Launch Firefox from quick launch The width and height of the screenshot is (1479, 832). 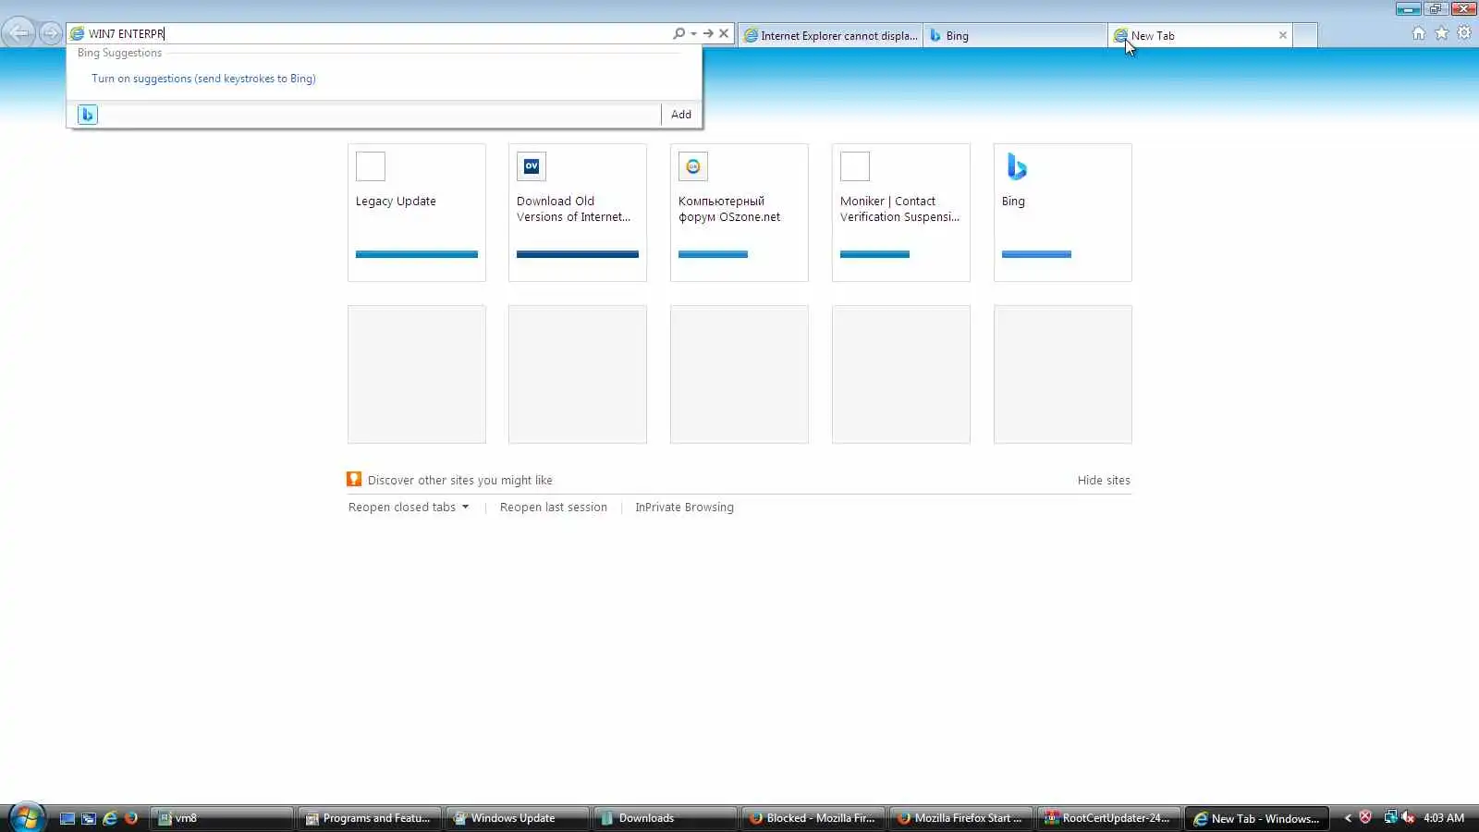pyautogui.click(x=131, y=818)
